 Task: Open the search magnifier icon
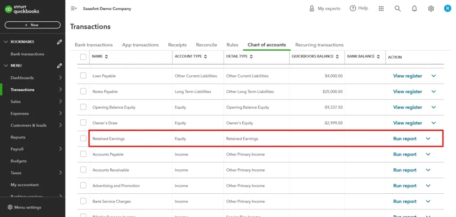point(398,8)
